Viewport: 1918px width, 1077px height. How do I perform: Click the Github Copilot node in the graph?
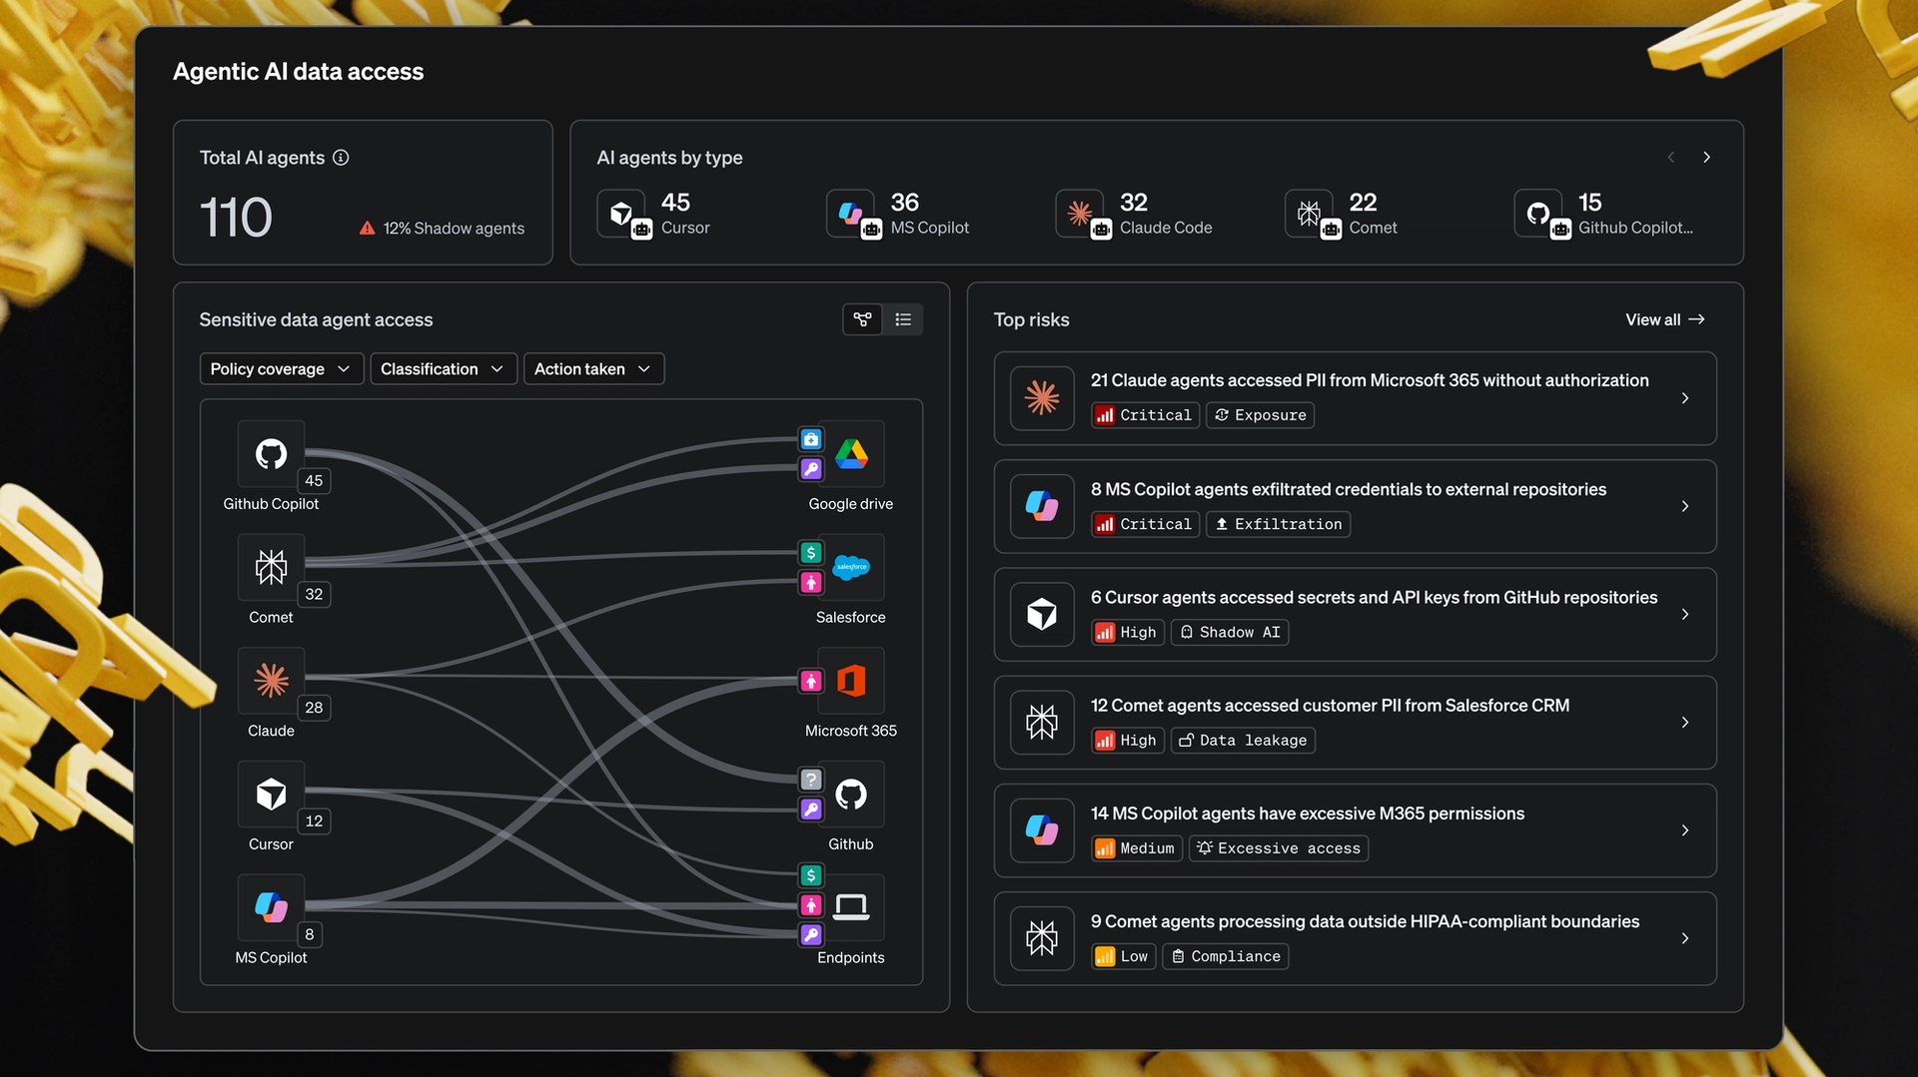tap(271, 454)
